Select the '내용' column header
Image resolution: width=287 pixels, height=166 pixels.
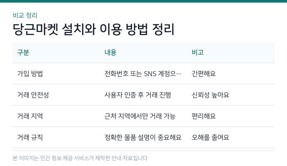tap(110, 53)
